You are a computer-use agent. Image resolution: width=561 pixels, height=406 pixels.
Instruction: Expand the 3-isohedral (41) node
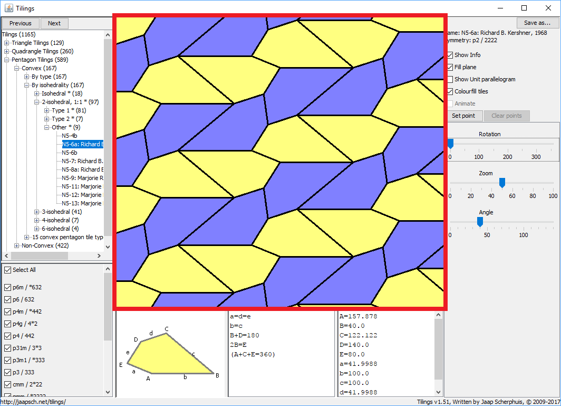[x=36, y=212]
